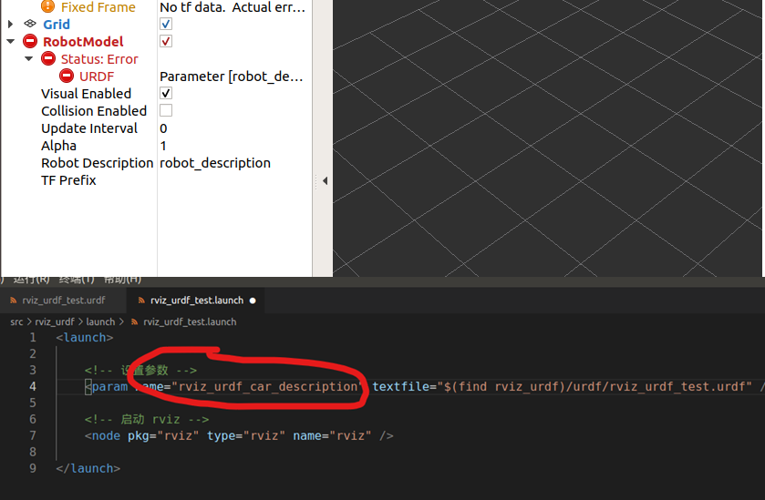The height and width of the screenshot is (500, 765).
Task: Click the unsaved dot on rviz_urdf_test.launch tab
Action: [x=253, y=301]
